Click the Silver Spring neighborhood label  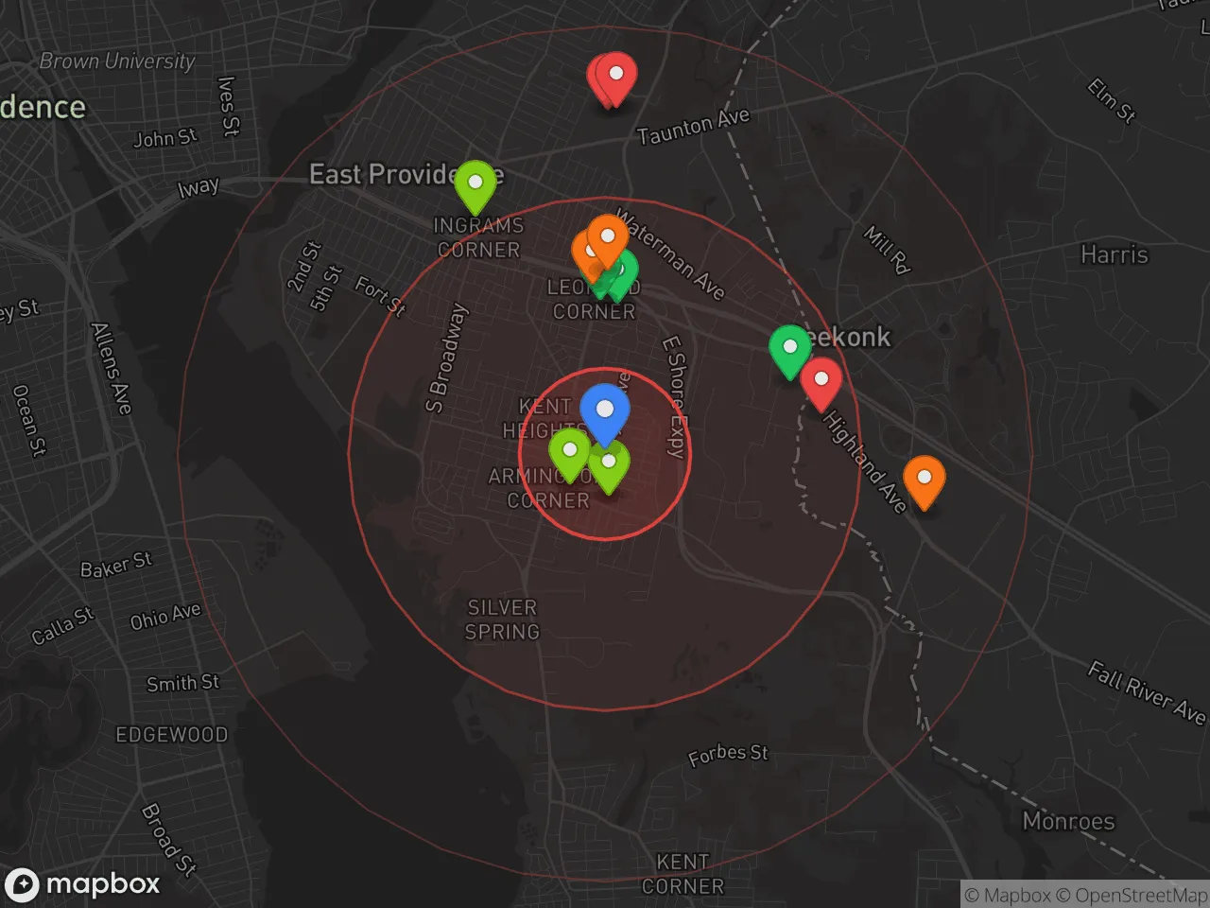pos(502,620)
